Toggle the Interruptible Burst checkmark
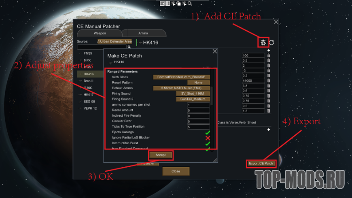Screen dimensions: 352x198 coord(208,143)
